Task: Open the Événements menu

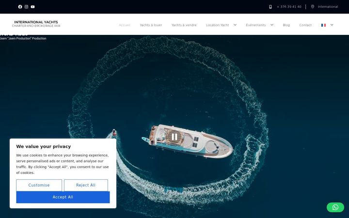Action: tap(256, 25)
